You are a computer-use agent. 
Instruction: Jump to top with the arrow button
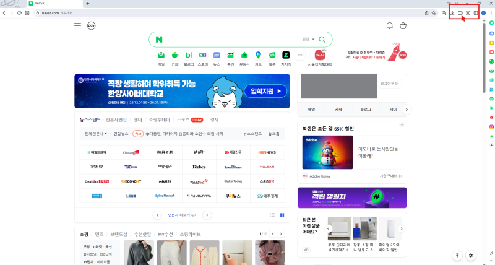click(x=457, y=255)
